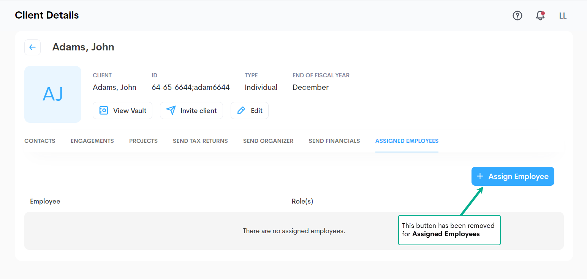Click the back arrow icon
Screen dimensions: 587x279
pyautogui.click(x=32, y=47)
